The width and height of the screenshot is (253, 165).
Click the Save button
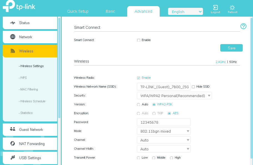tap(231, 48)
